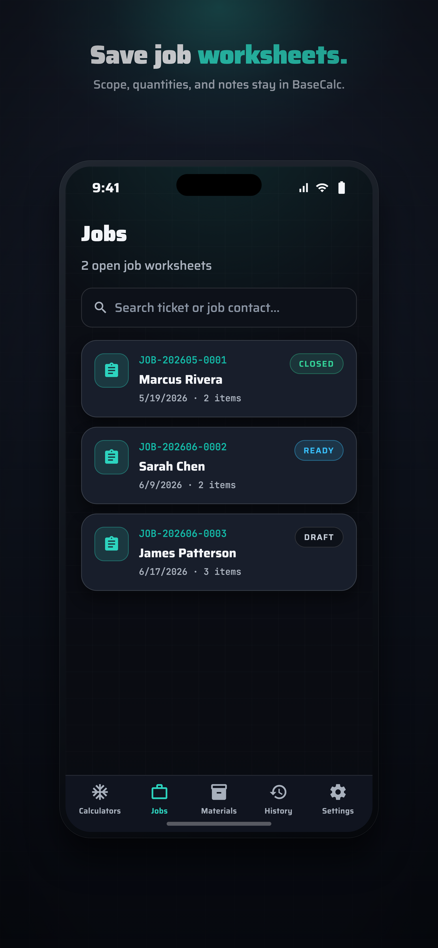Tap the cellular signal icon

pos(303,188)
